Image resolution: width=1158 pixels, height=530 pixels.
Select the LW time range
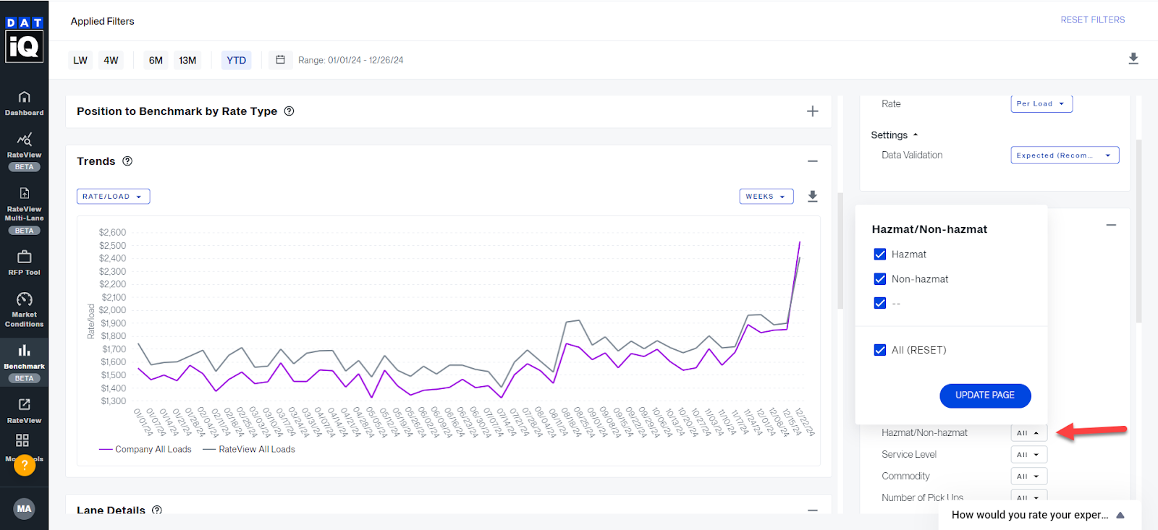click(x=80, y=60)
